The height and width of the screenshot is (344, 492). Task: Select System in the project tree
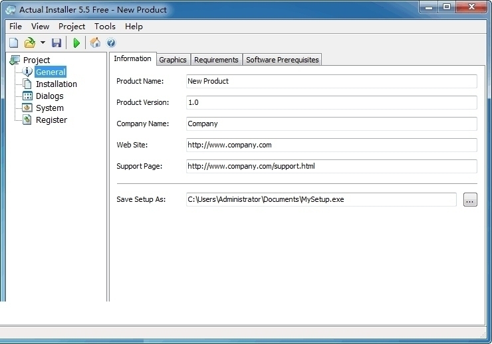point(50,108)
